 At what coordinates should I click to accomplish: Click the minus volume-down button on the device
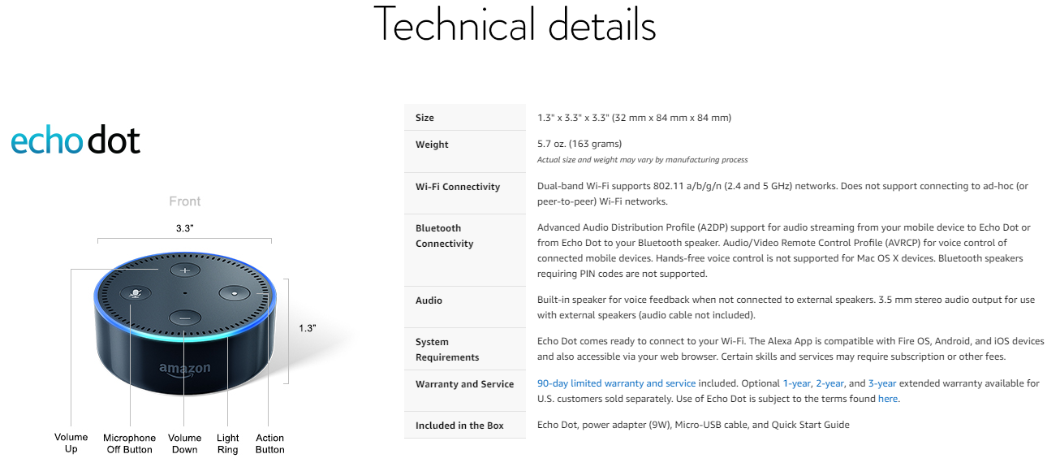point(184,318)
